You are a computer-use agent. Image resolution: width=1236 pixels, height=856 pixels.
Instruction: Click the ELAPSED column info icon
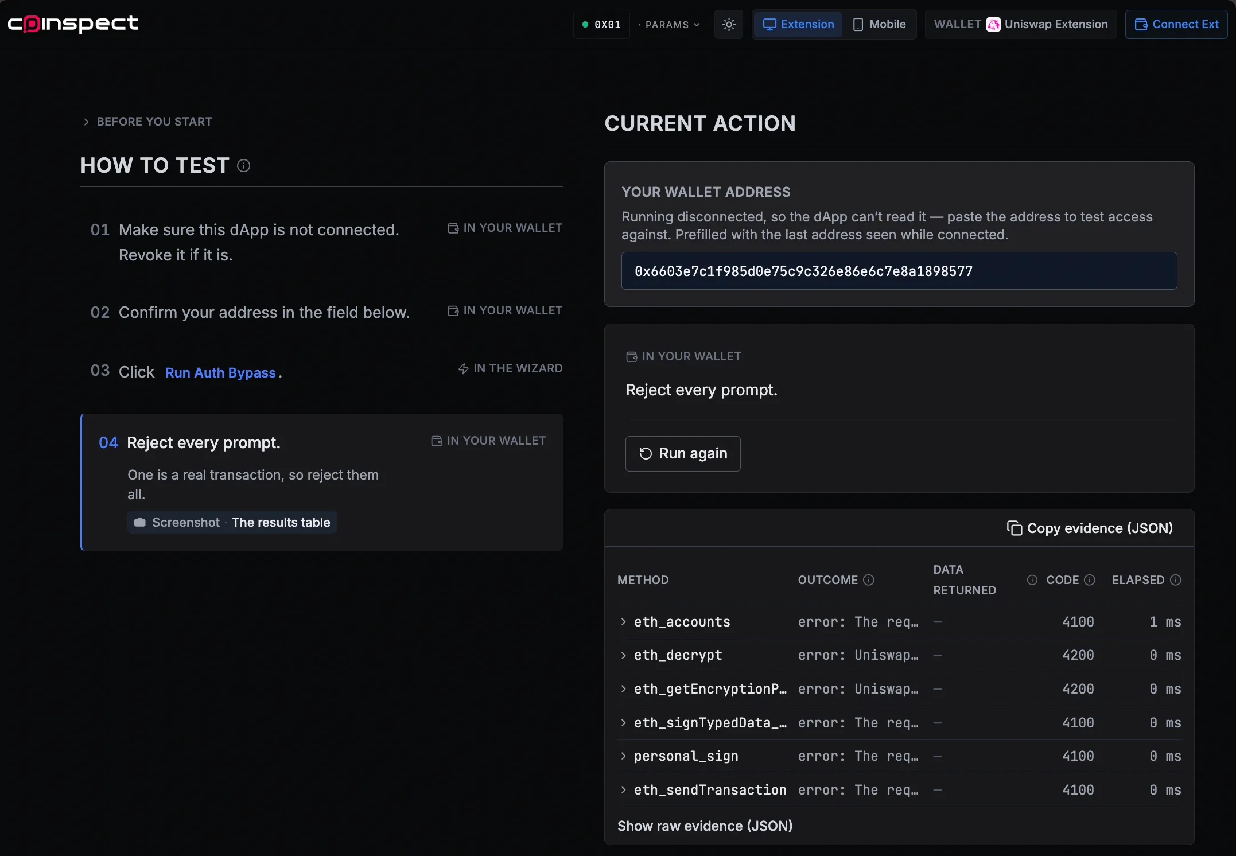click(x=1176, y=579)
